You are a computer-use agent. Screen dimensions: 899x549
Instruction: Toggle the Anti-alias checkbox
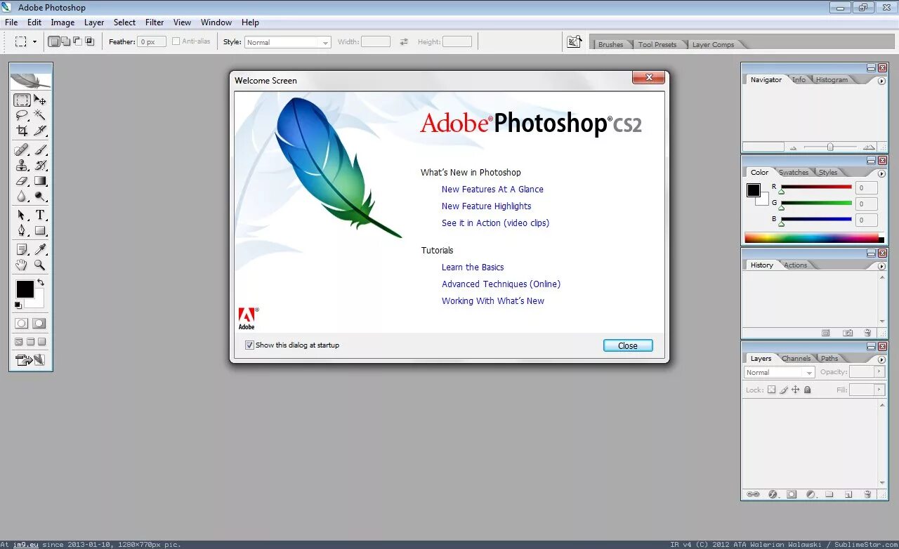point(176,41)
